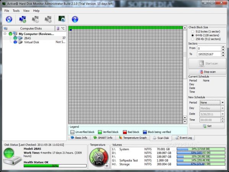Click the D:\ volume usage bar

click(201, 153)
